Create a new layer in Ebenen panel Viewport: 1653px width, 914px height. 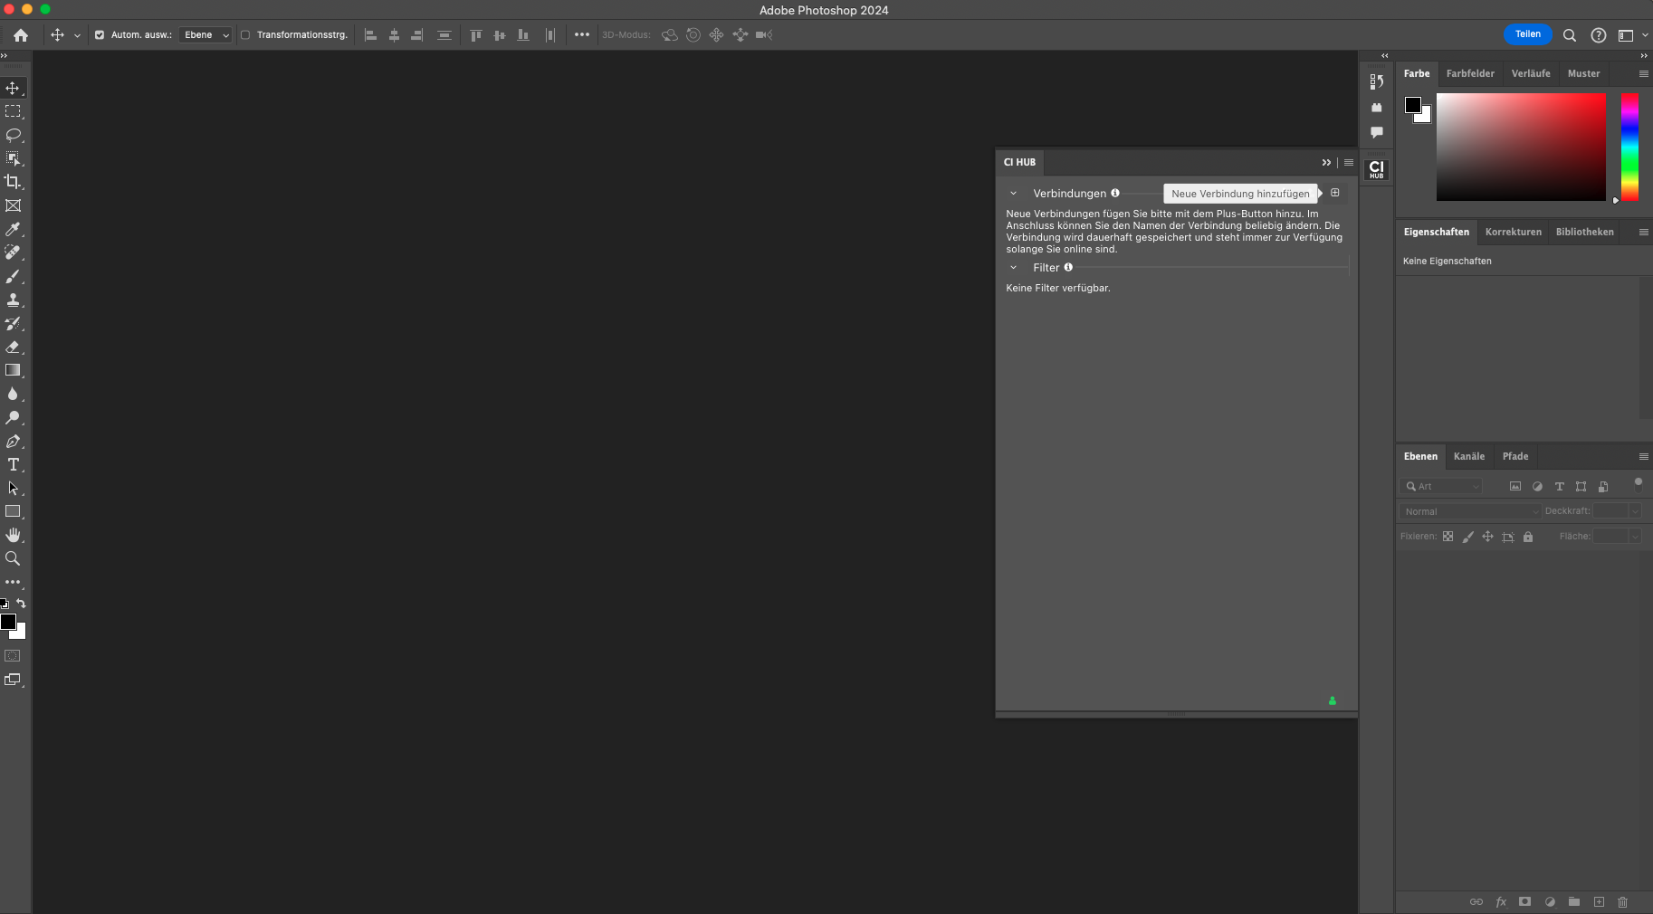click(1599, 902)
